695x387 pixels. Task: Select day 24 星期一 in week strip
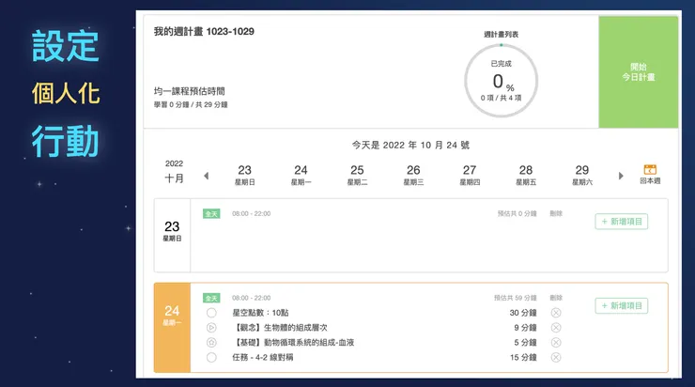[x=301, y=175]
